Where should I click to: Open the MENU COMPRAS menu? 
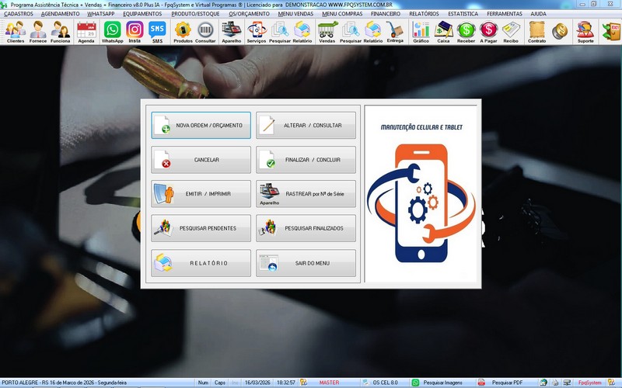342,13
